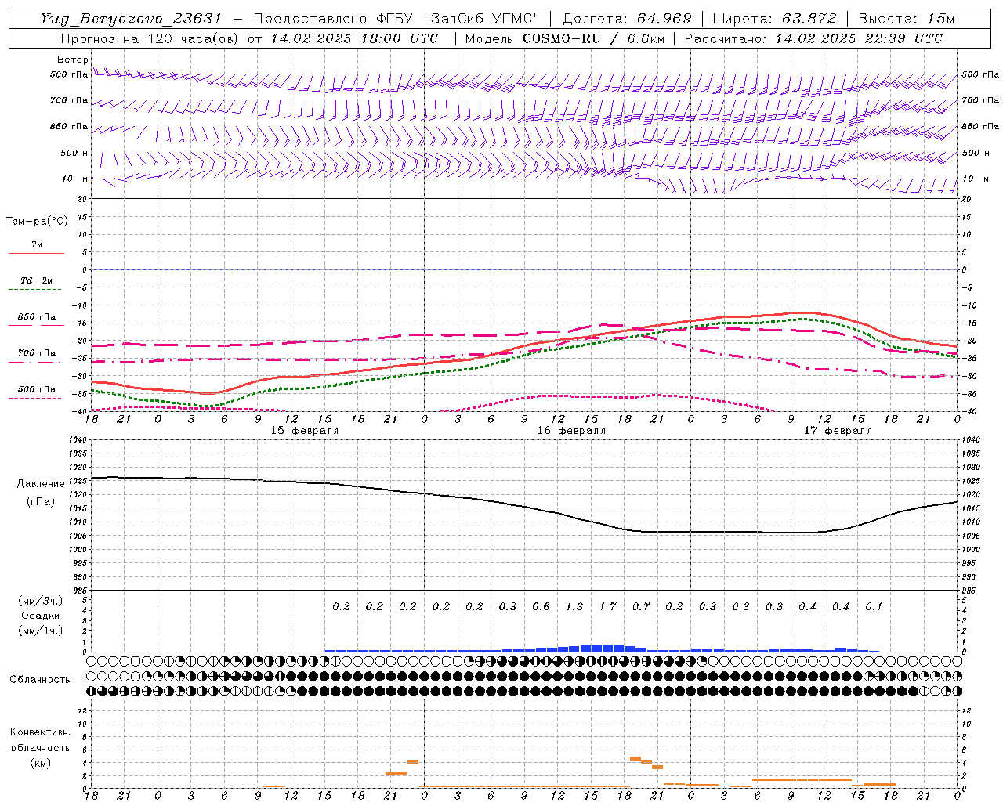
Task: Click the text Предоставлено ФГБУ "ЗапСиб УГМС"
Action: click(x=397, y=19)
